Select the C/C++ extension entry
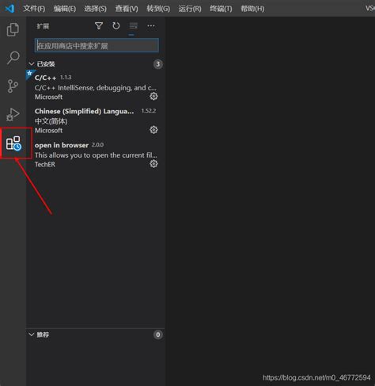 coord(96,86)
